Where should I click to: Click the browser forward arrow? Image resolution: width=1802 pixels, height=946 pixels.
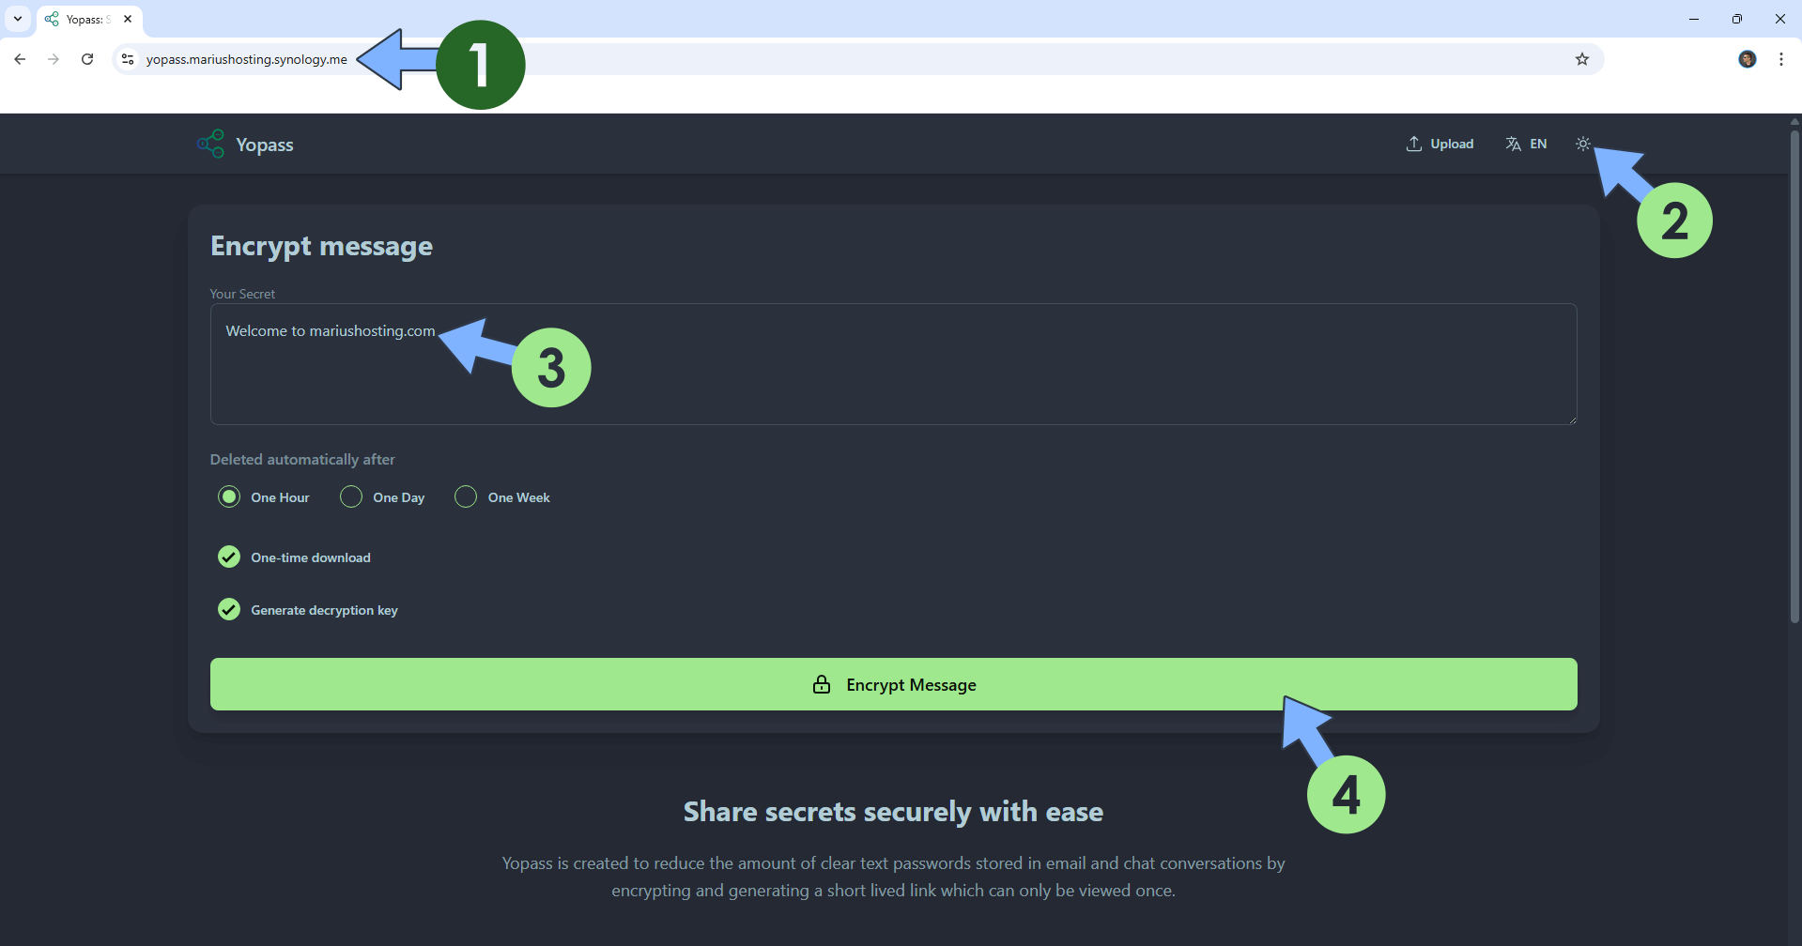tap(54, 58)
